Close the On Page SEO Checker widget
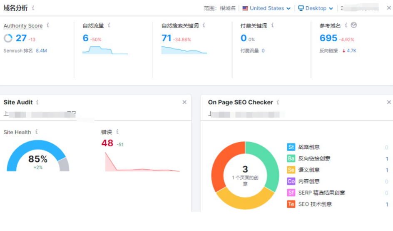 coord(389,102)
